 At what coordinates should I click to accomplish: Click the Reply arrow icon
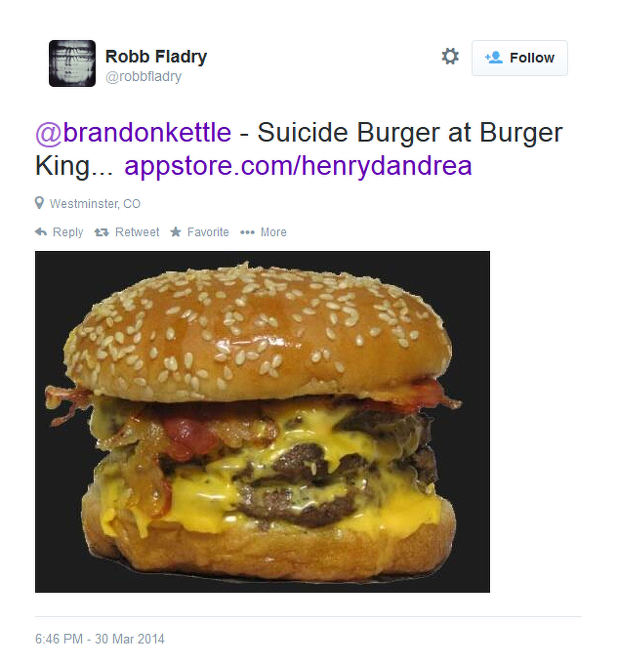tap(41, 232)
